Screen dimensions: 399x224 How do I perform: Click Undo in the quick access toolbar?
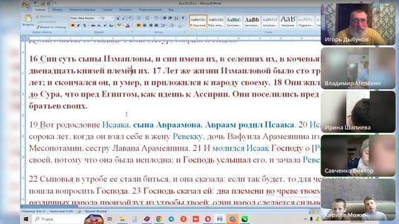(35, 3)
